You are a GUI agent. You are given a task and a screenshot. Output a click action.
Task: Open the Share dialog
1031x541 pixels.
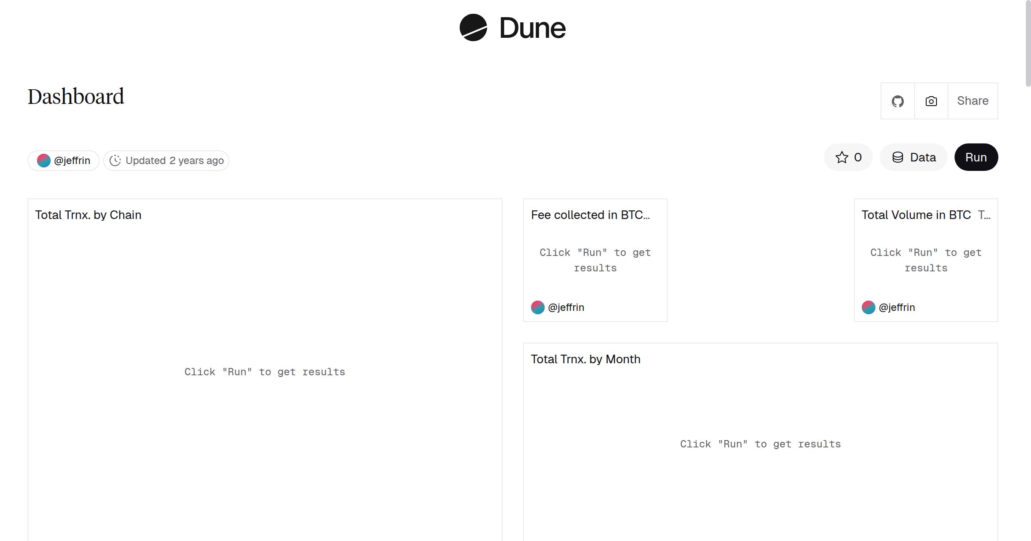[x=973, y=101]
